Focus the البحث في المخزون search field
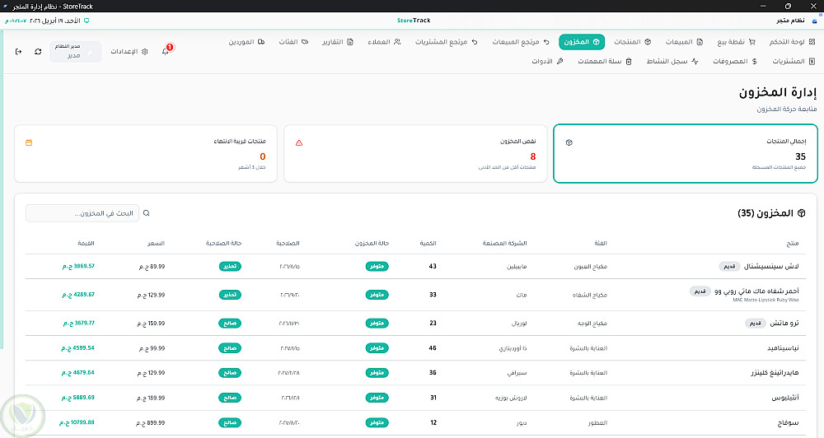Viewport: 824px width, 438px height. pos(82,213)
